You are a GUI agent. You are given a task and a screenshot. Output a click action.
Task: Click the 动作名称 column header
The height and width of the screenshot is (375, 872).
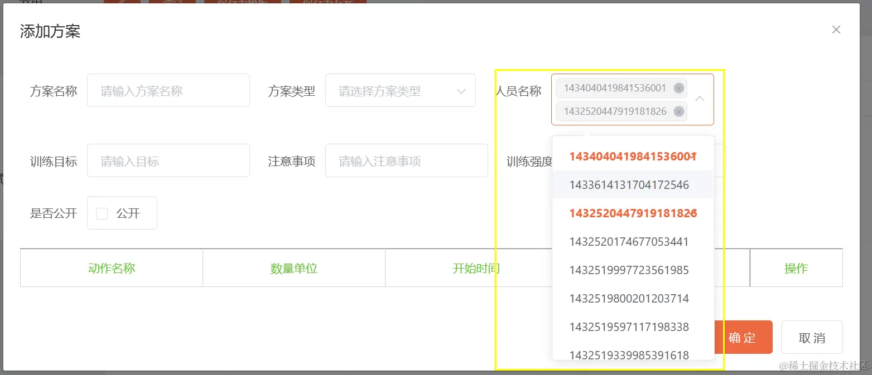112,268
